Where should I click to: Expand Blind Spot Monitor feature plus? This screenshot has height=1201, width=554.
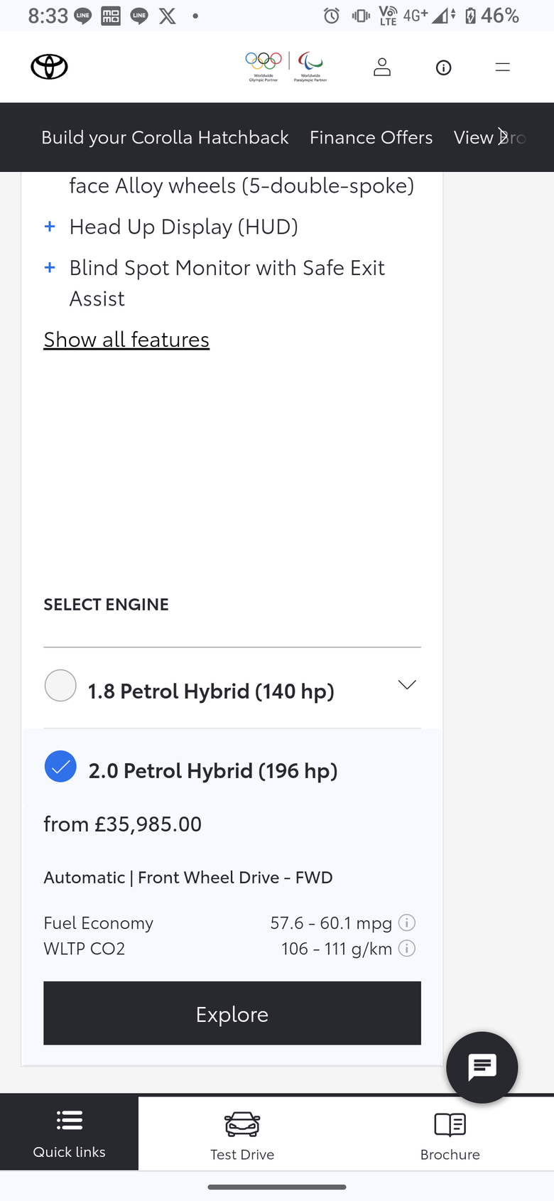pyautogui.click(x=50, y=267)
